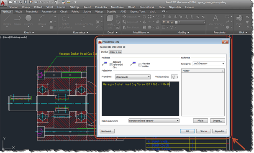Select the Oblouk arc tool
The width and height of the screenshot is (254, 153).
42,20
